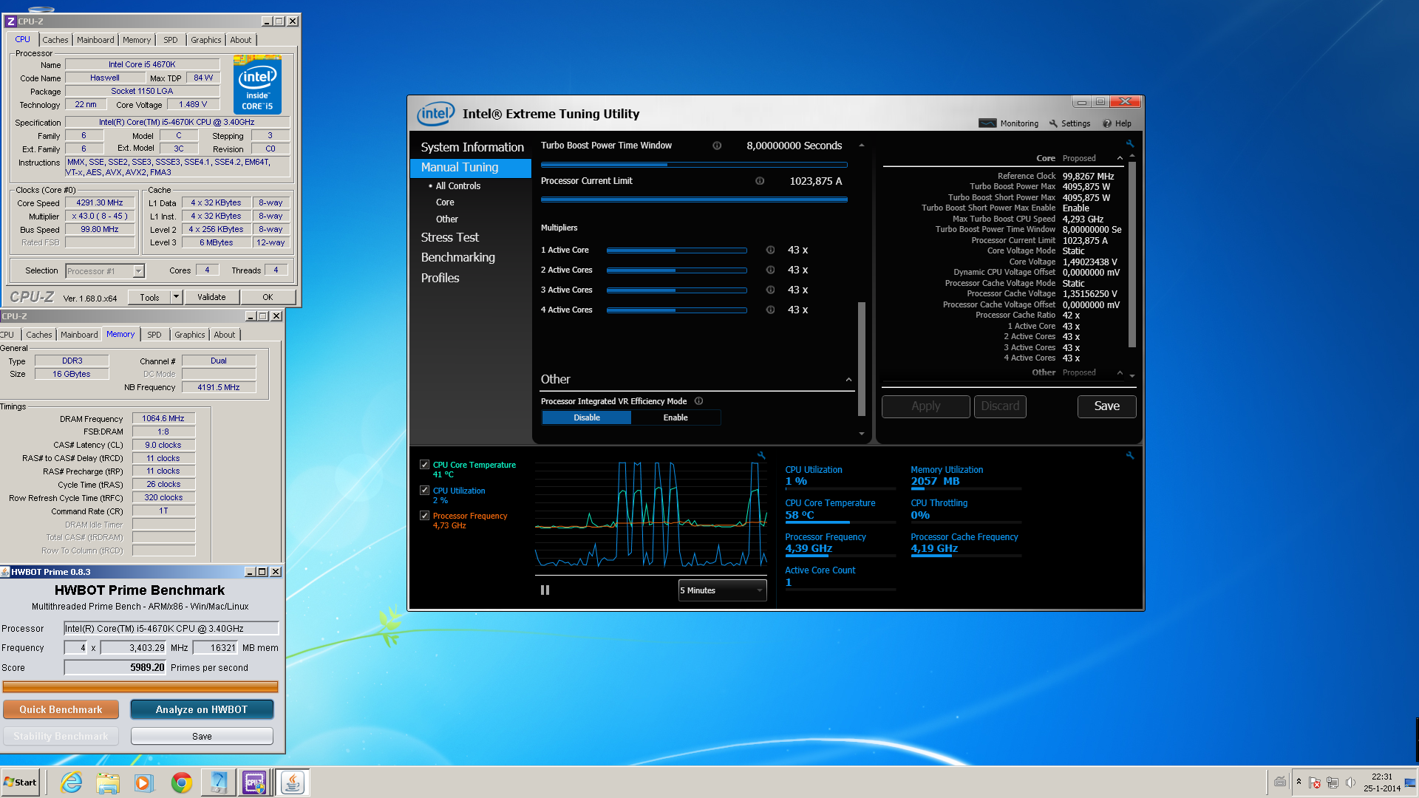Open wrench settings of proposed values panel

(x=1130, y=143)
